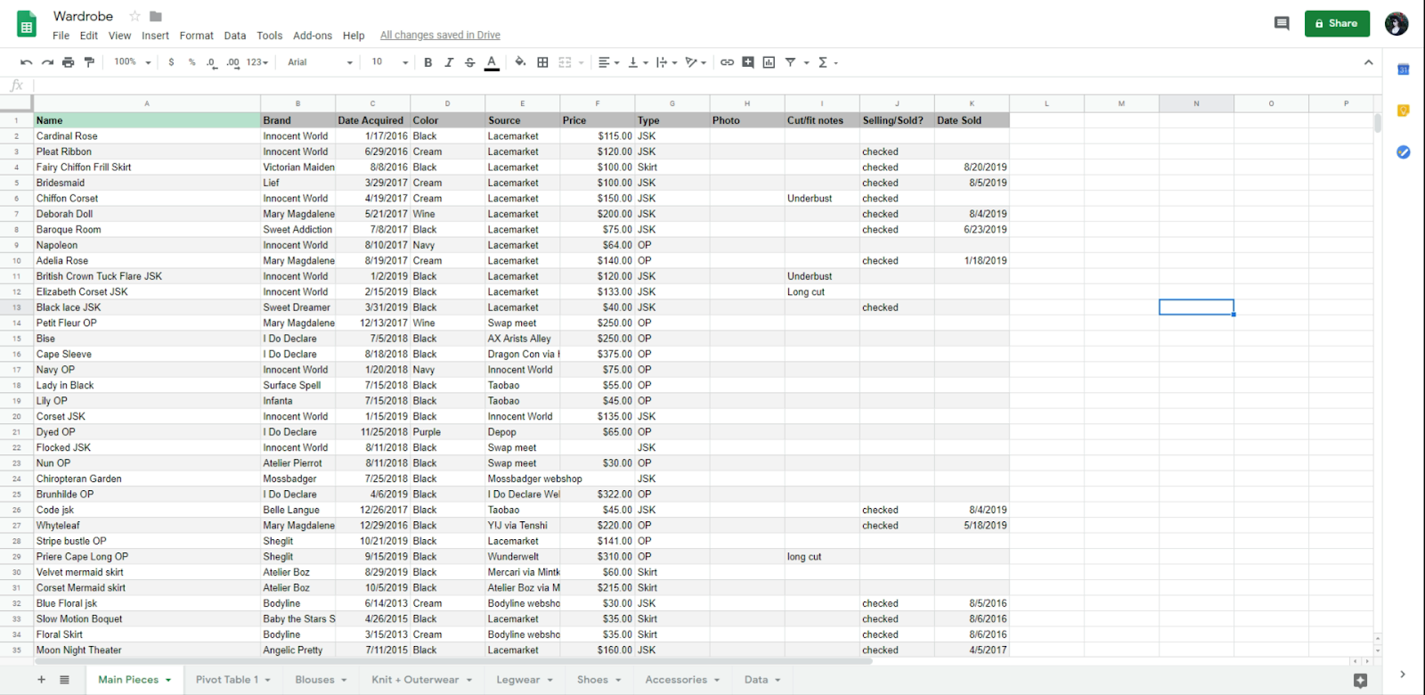
Task: Click the Redo icon in toolbar
Action: click(47, 62)
